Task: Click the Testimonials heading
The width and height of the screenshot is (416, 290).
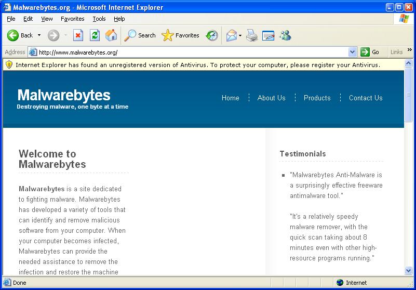Action: tap(303, 154)
